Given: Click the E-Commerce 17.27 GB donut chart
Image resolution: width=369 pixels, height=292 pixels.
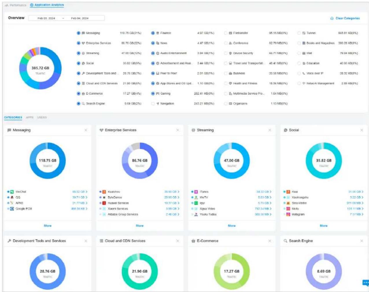Looking at the screenshot, I should (232, 271).
